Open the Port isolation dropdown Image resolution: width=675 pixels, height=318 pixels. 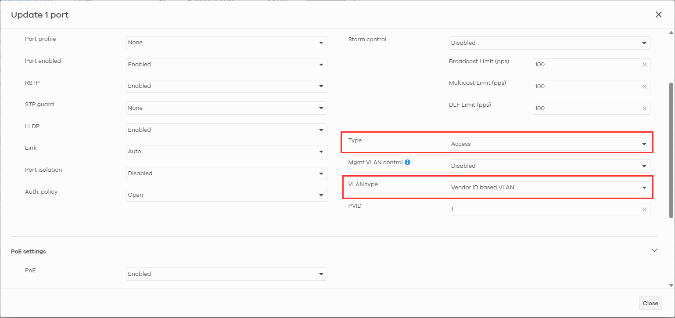coord(226,173)
